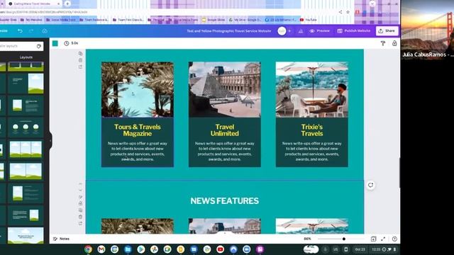Duplicate the top page using side icon
The image size is (454, 255).
tap(80, 54)
